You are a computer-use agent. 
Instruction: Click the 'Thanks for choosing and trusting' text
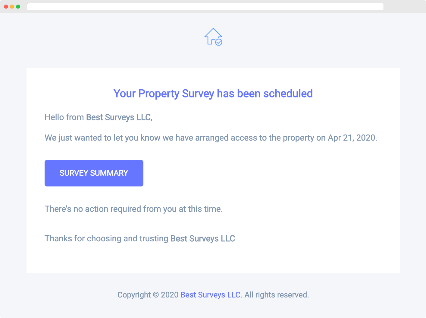click(x=106, y=239)
